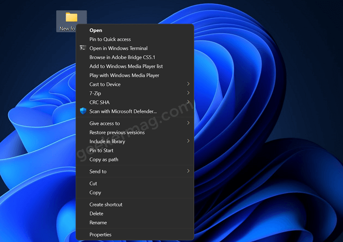The width and height of the screenshot is (343, 242).
Task: Click Create shortcut
Action: point(135,204)
